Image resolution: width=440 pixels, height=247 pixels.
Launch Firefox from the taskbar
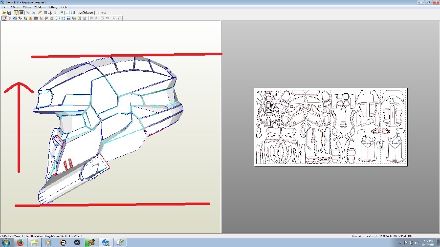pos(20,243)
